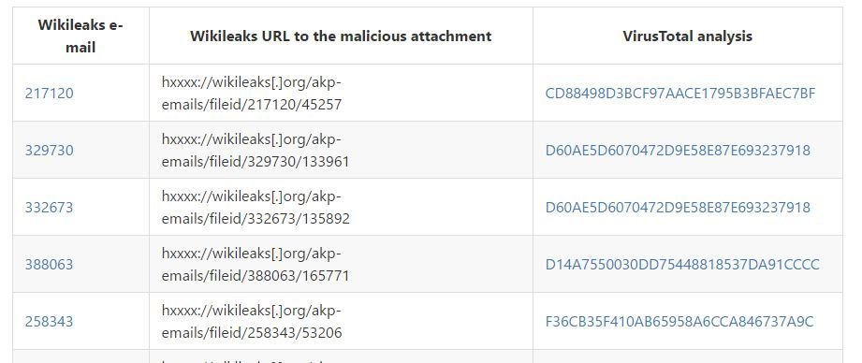Open the 388063 e-mail link
Image resolution: width=862 pixels, height=363 pixels.
49,265
